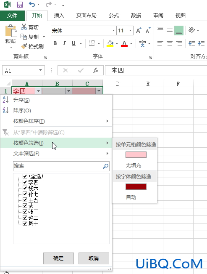Switch to the 页面布局 tab
Viewport: 207px width, 274px height.
click(x=86, y=16)
